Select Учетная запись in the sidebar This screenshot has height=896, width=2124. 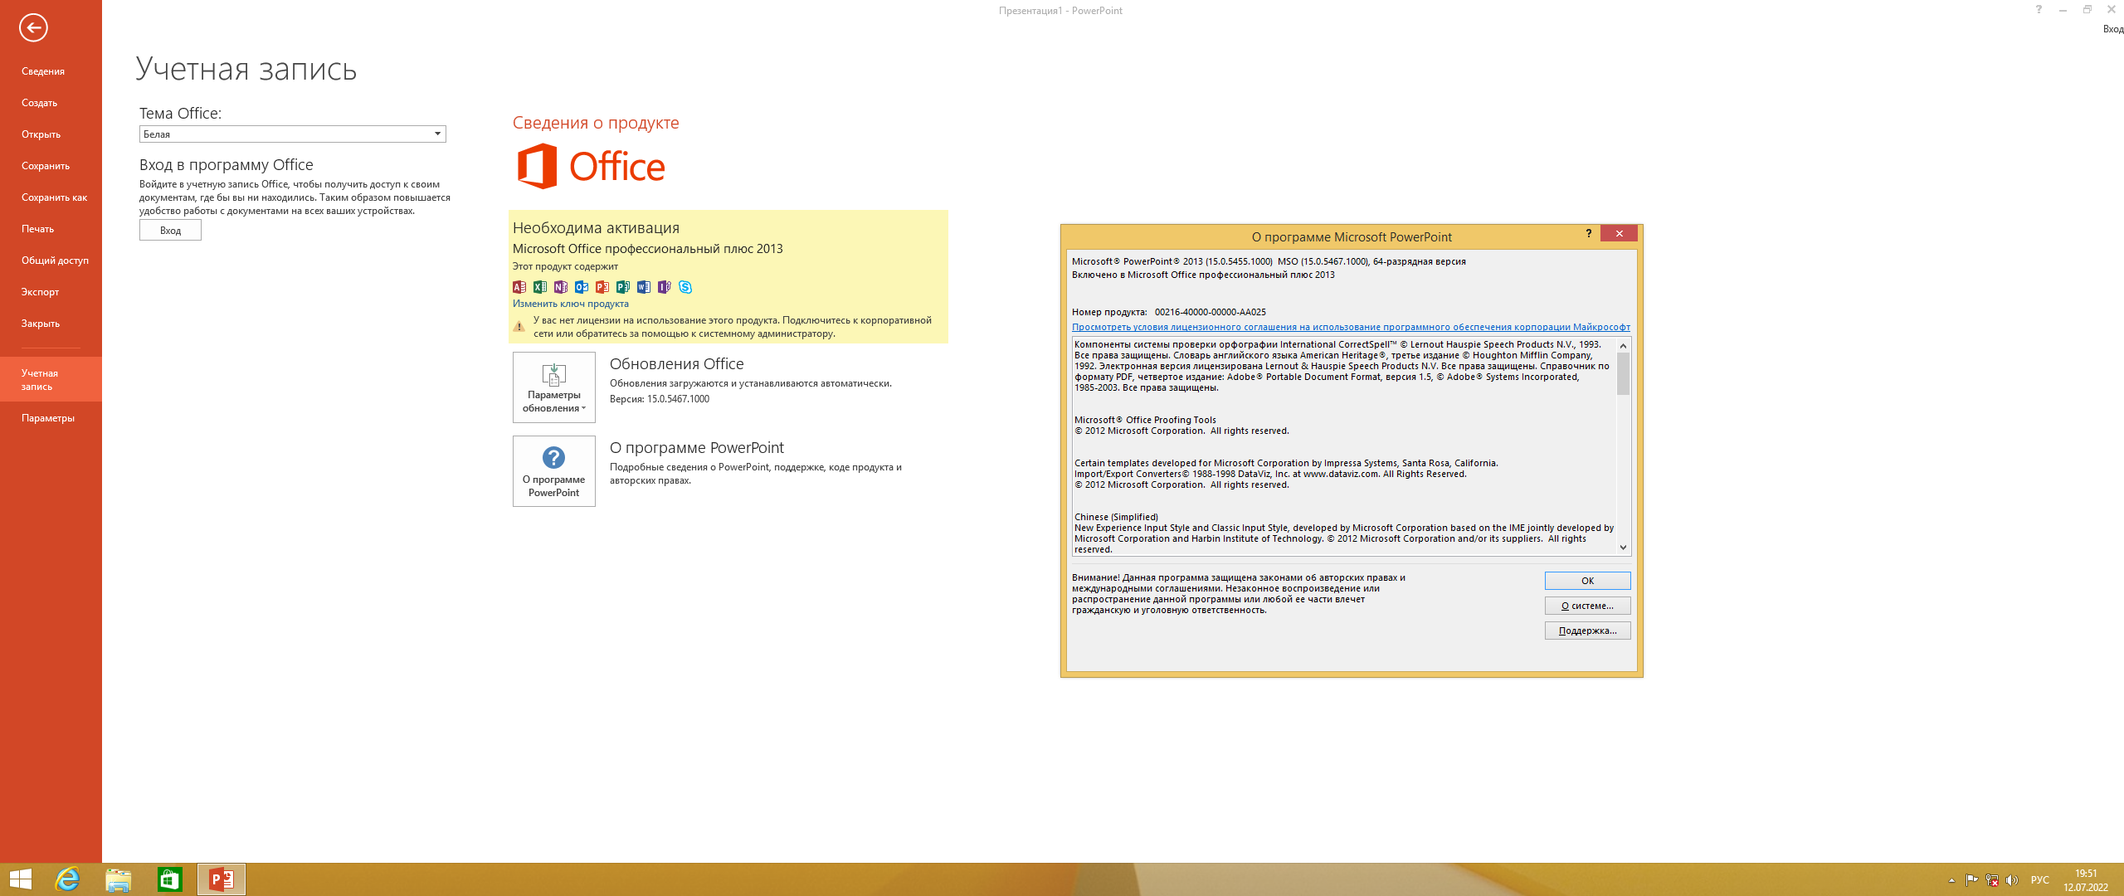[x=51, y=379]
